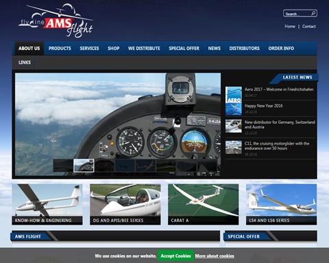This screenshot has height=263, width=329.
Task: Click the Latest News heading banner
Action: click(x=294, y=77)
